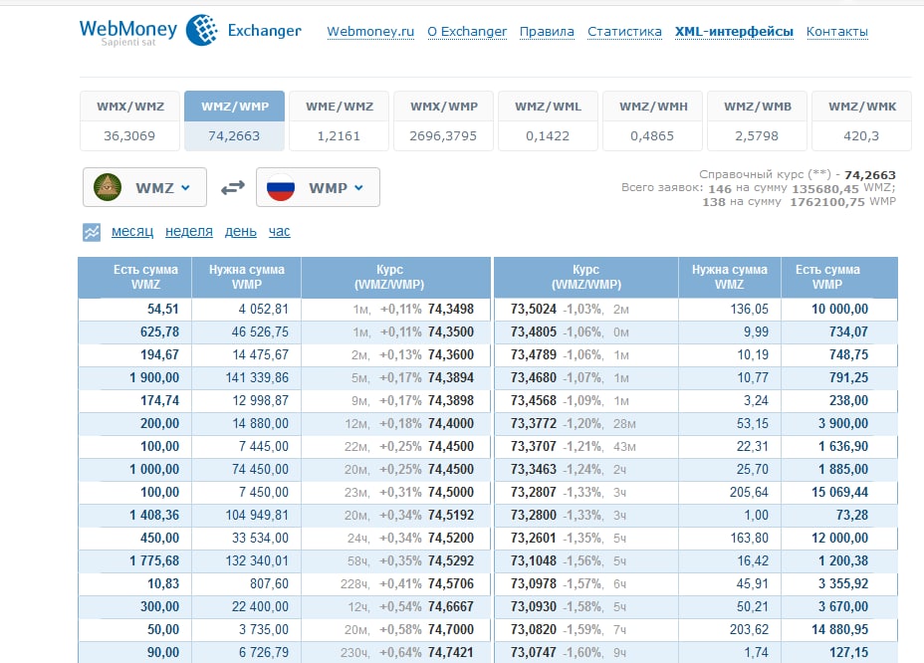
Task: Click the Exchanger title text
Action: click(265, 31)
